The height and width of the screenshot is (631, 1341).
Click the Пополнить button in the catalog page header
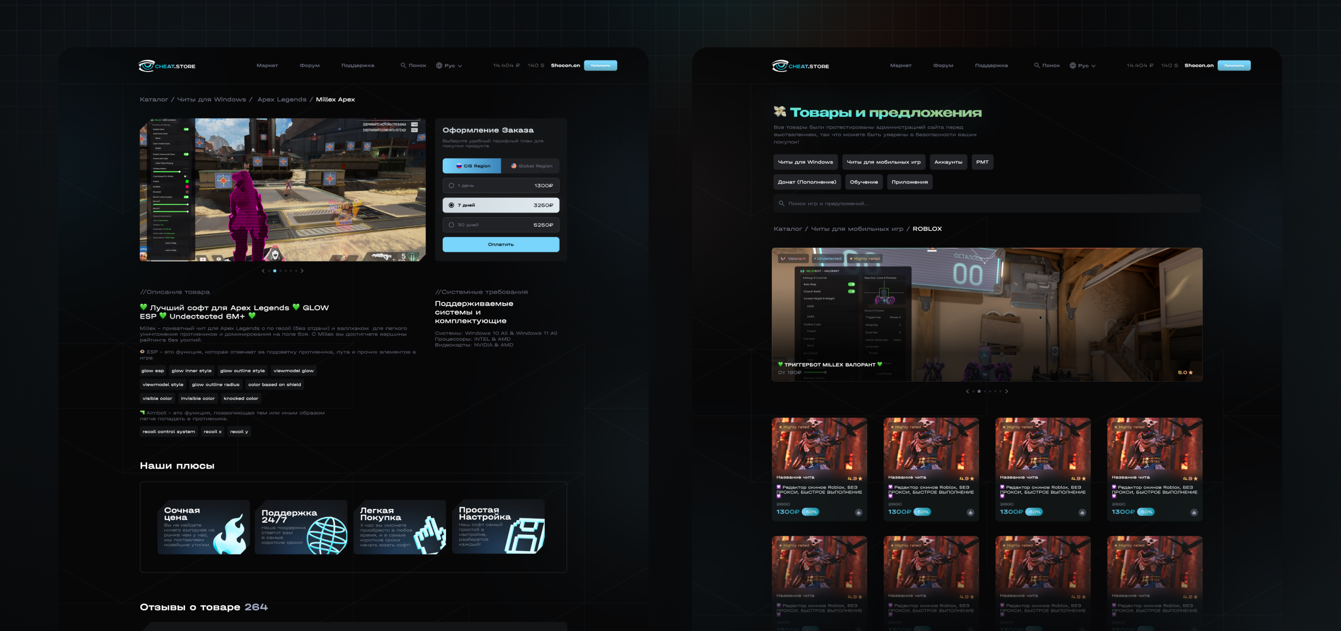pyautogui.click(x=1234, y=66)
